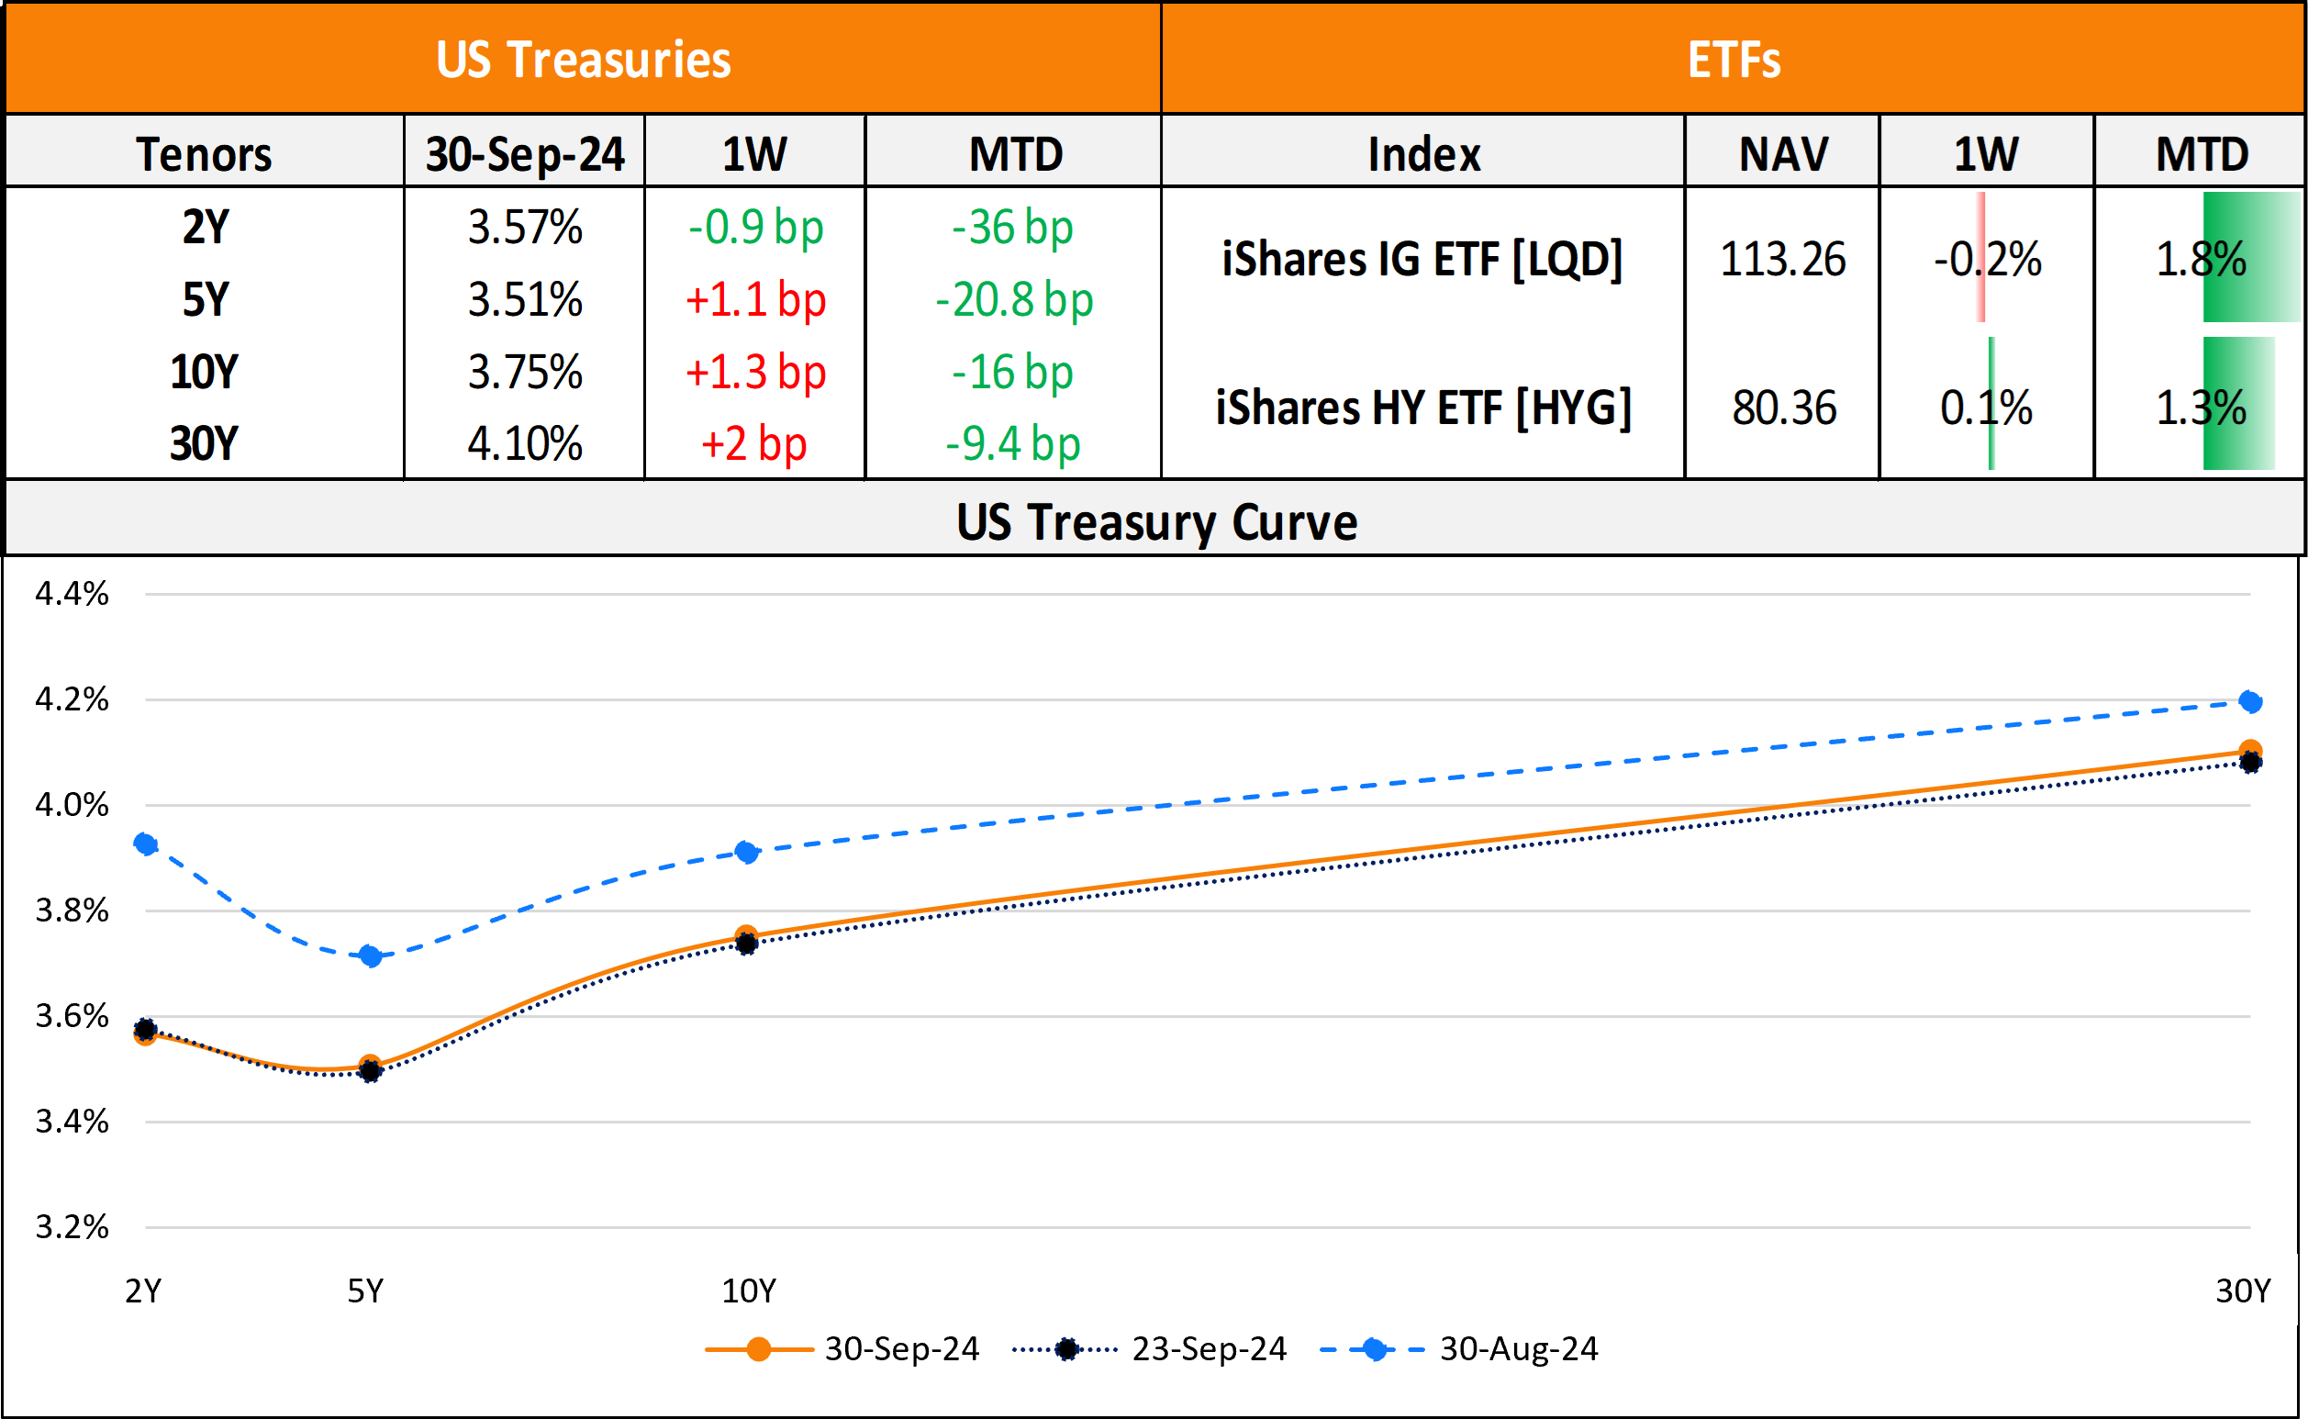Click the black 23-Sep-24 legend marker
This screenshot has width=2308, height=1419.
coord(1065,1349)
